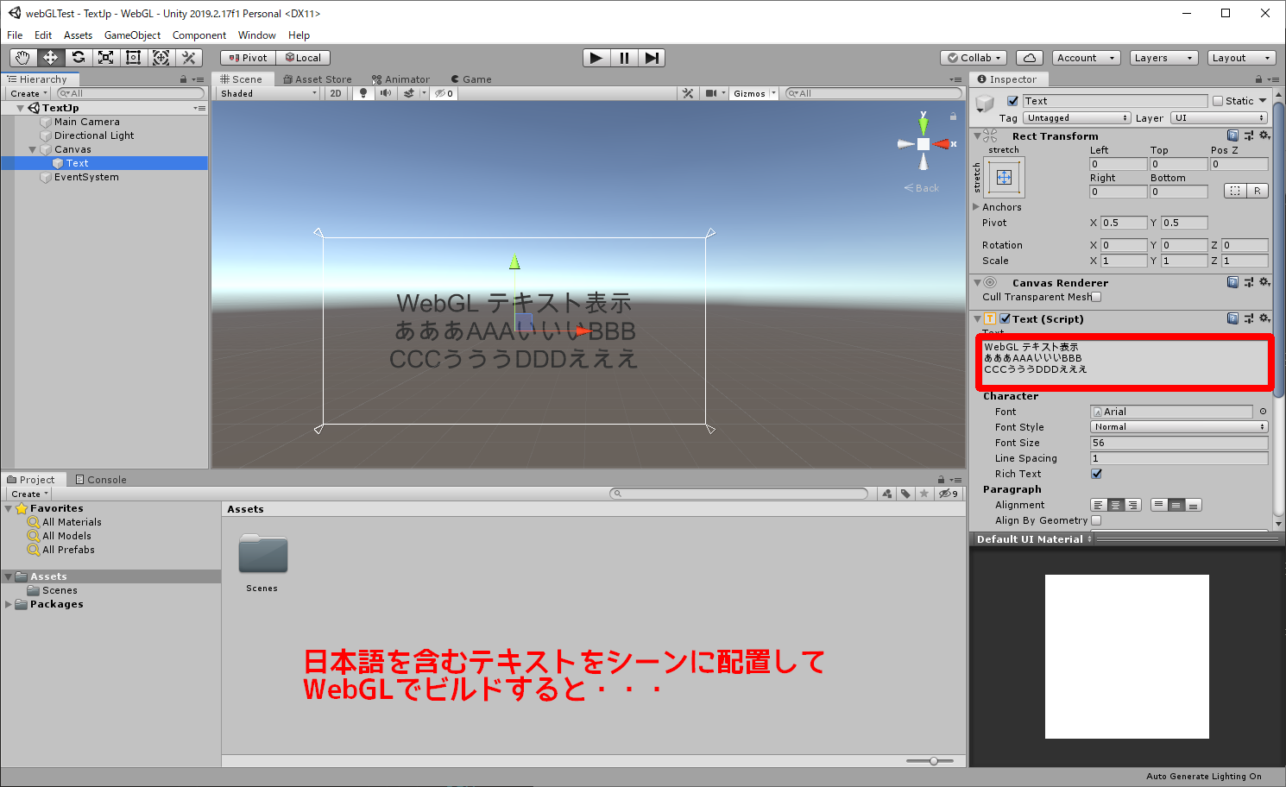This screenshot has height=787, width=1286.
Task: Switch to the Asset Store tab
Action: coord(318,79)
